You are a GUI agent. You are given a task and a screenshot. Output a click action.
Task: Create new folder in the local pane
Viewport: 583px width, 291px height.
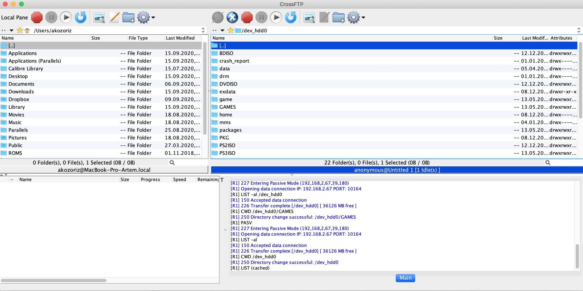[128, 18]
